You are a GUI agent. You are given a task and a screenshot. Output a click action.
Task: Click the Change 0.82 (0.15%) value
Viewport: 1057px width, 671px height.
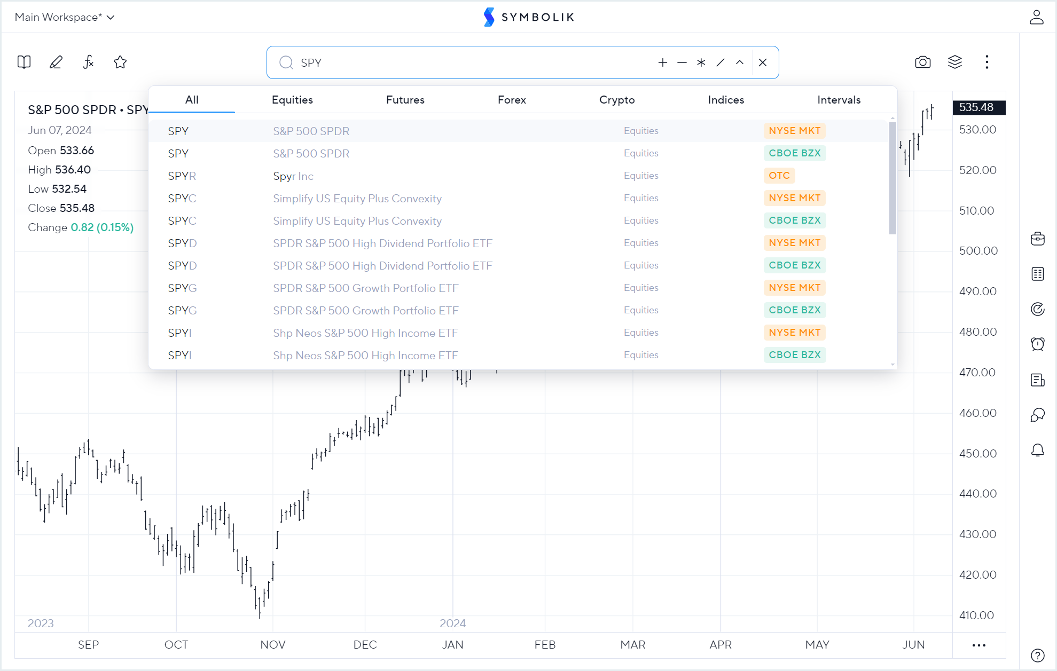pos(102,227)
